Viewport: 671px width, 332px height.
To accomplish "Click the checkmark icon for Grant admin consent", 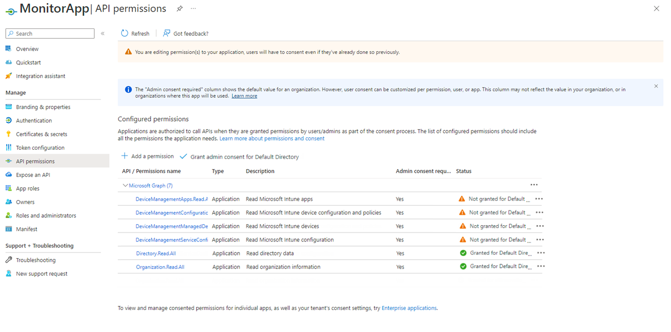I will (183, 157).
